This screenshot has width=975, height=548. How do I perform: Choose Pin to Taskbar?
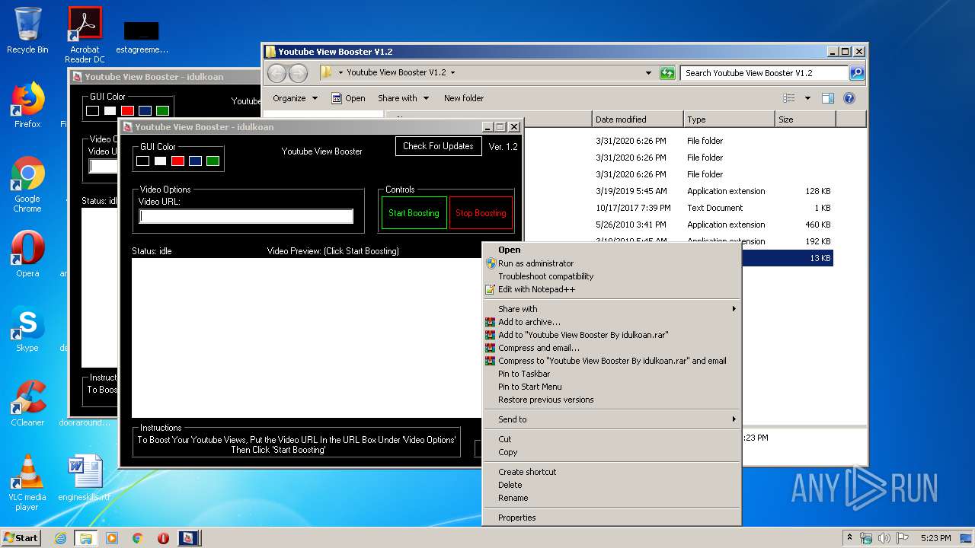[612, 374]
